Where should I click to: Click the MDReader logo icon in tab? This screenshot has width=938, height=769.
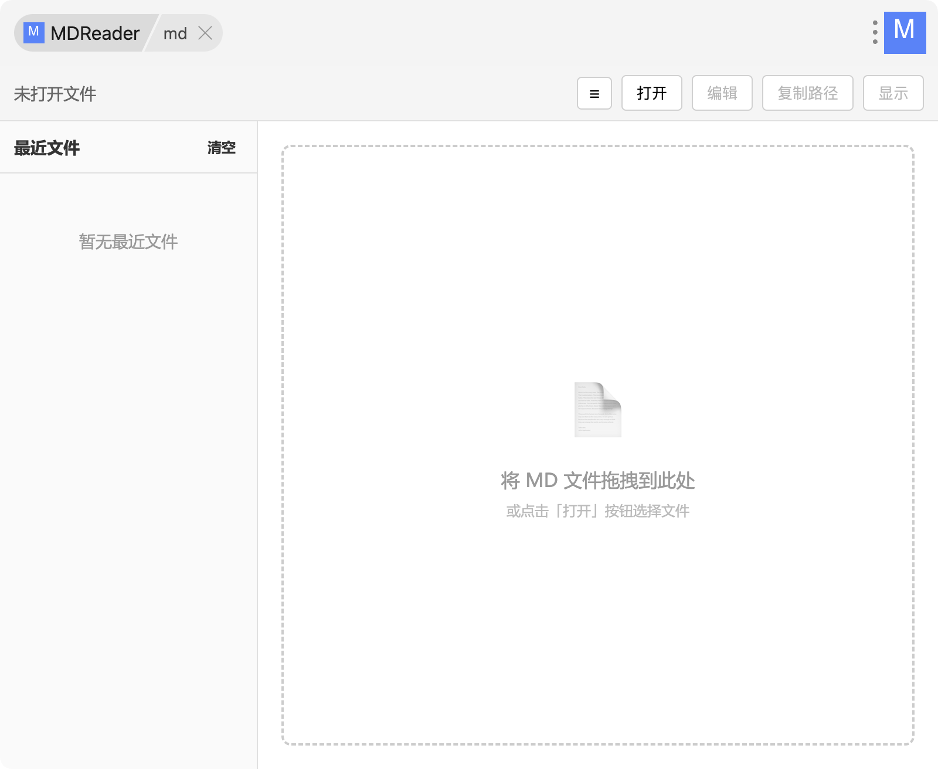[x=34, y=32]
